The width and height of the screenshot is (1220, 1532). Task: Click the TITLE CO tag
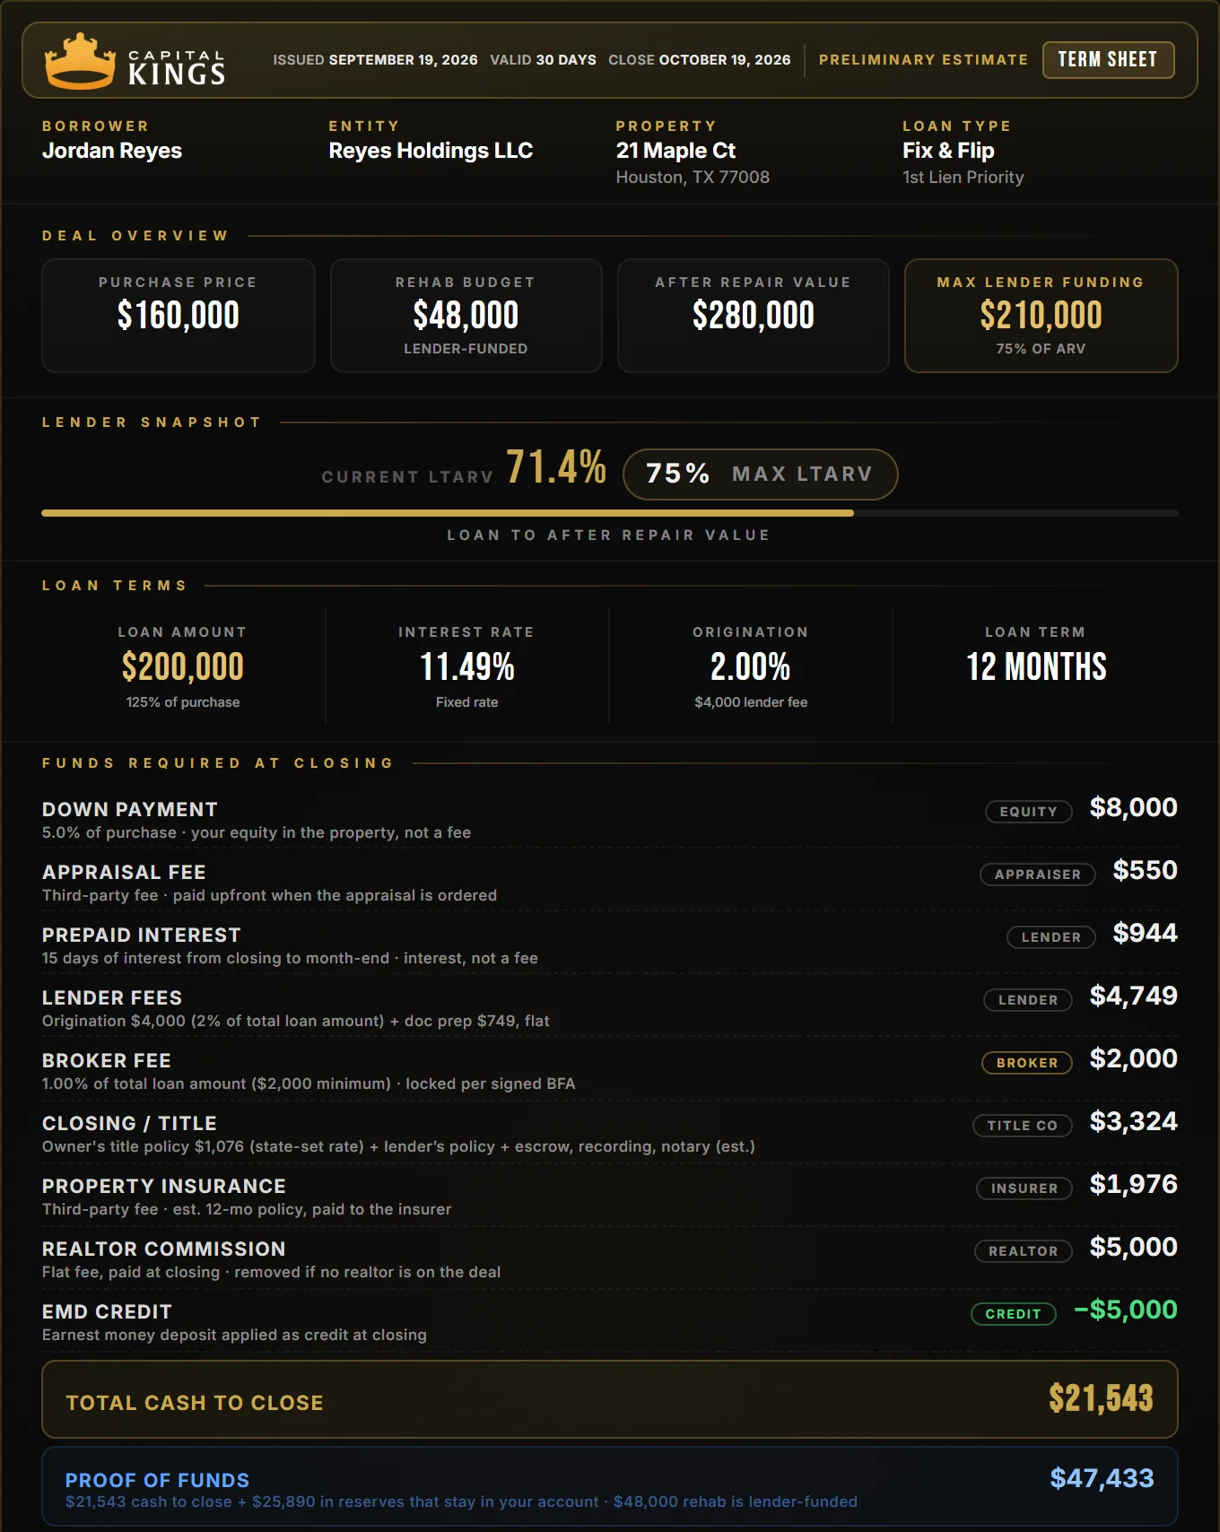click(x=1023, y=1126)
